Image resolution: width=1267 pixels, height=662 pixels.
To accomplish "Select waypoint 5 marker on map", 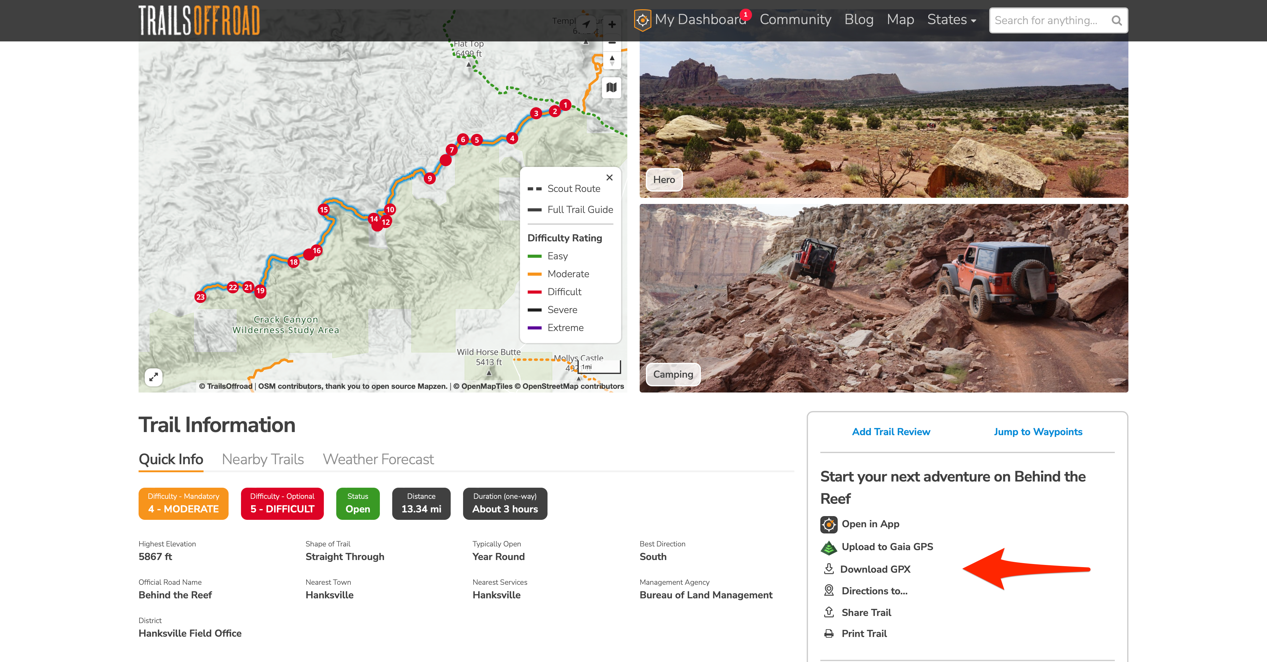I will [x=477, y=140].
